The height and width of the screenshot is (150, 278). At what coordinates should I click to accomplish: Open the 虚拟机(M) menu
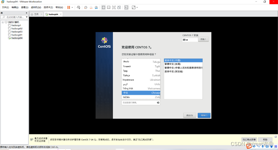pos(36,7)
